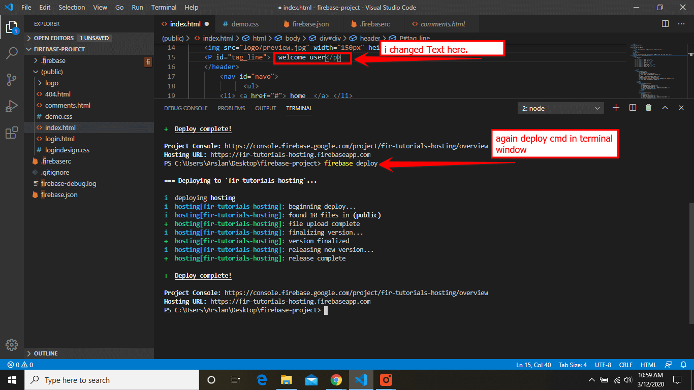Open the Source Control view
Viewport: 694px width, 390px height.
[x=12, y=80]
